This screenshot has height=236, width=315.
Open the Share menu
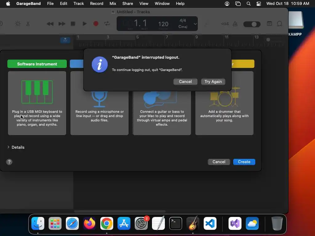pos(128,4)
